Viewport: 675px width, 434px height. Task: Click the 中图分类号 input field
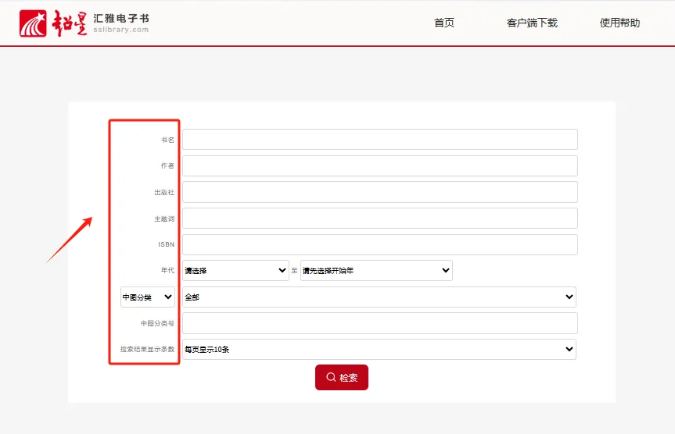tap(379, 323)
